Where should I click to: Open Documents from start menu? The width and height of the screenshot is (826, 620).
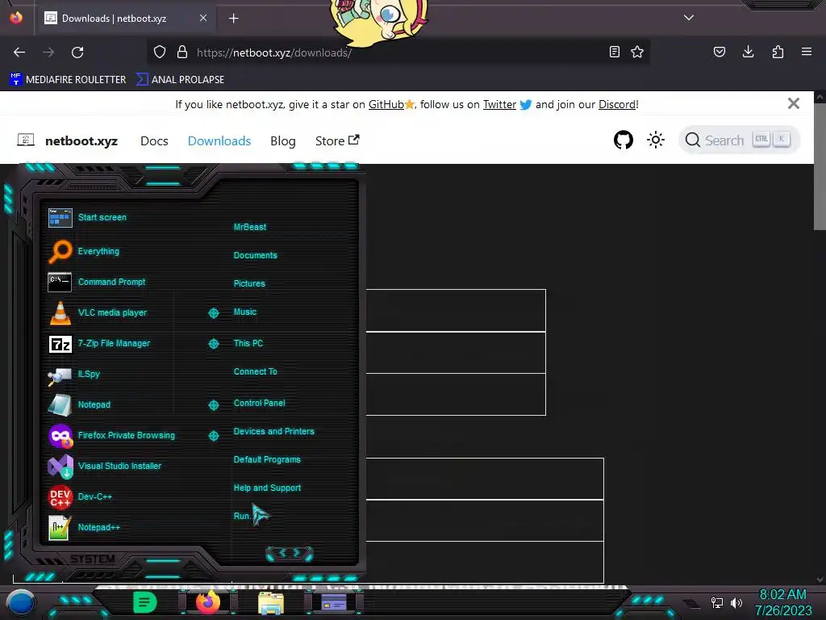coord(255,255)
